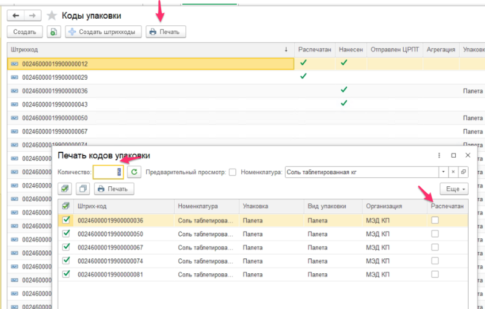Click barcode icon of row 00246000019900000043
Image resolution: width=485 pixels, height=309 pixels.
(x=15, y=105)
